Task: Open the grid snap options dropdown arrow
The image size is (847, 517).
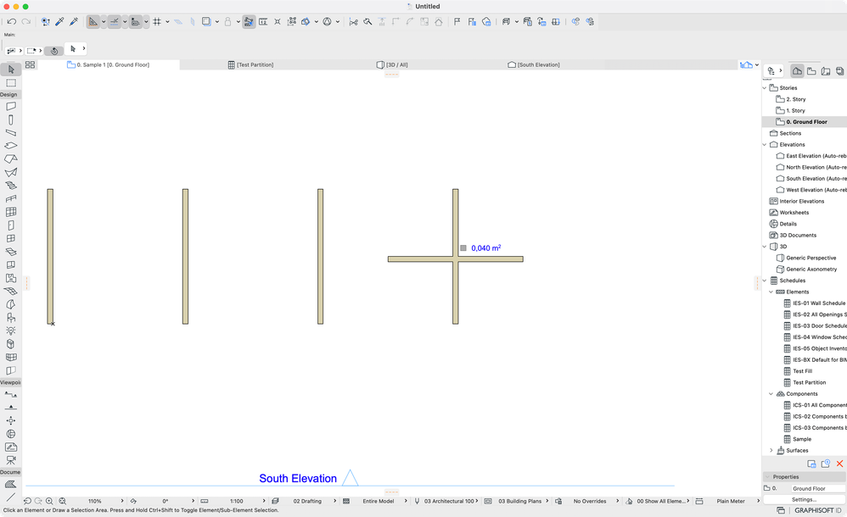Action: [x=167, y=21]
